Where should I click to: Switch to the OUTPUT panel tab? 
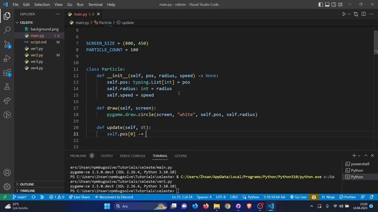[107, 155]
